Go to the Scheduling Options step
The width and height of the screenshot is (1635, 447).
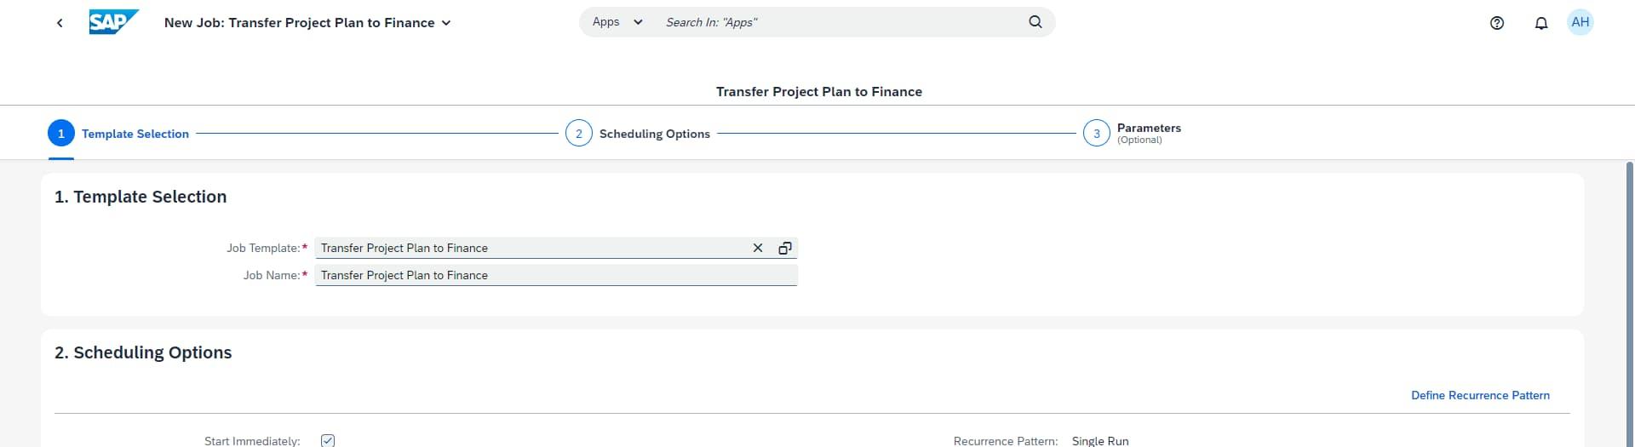(x=654, y=134)
